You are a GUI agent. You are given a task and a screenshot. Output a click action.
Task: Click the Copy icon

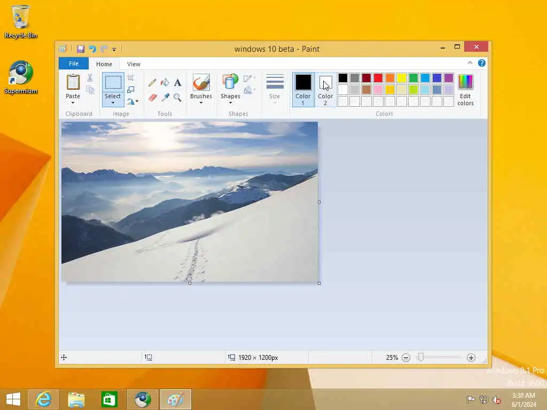(90, 90)
